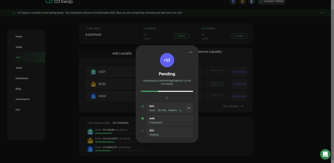This screenshot has height=163, width=334.
Task: Click Connect Wallet button
Action: coord(272,2)
